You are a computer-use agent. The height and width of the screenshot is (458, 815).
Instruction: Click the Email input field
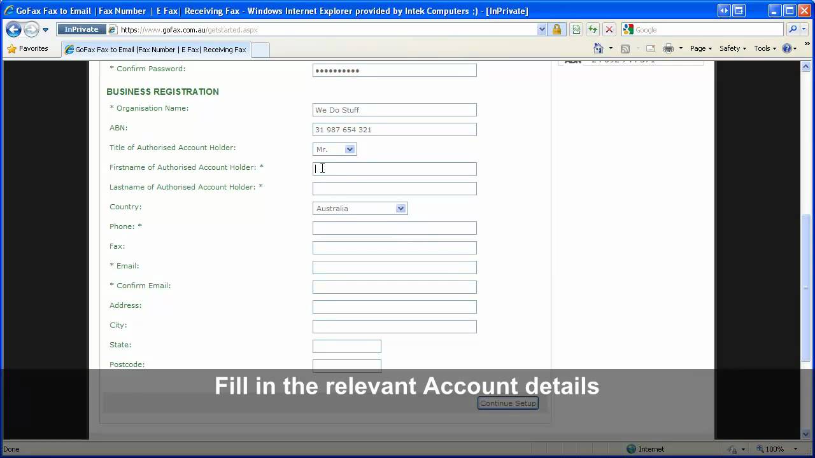coord(395,267)
